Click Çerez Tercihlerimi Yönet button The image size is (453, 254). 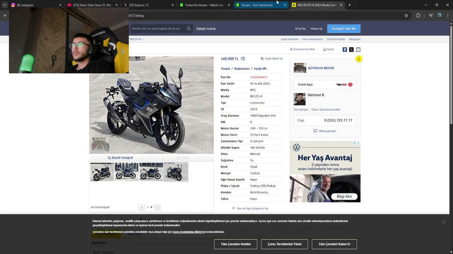[285, 244]
